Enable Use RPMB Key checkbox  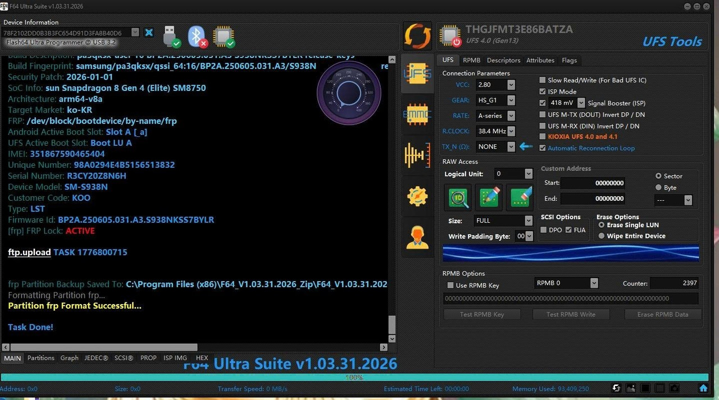(450, 286)
